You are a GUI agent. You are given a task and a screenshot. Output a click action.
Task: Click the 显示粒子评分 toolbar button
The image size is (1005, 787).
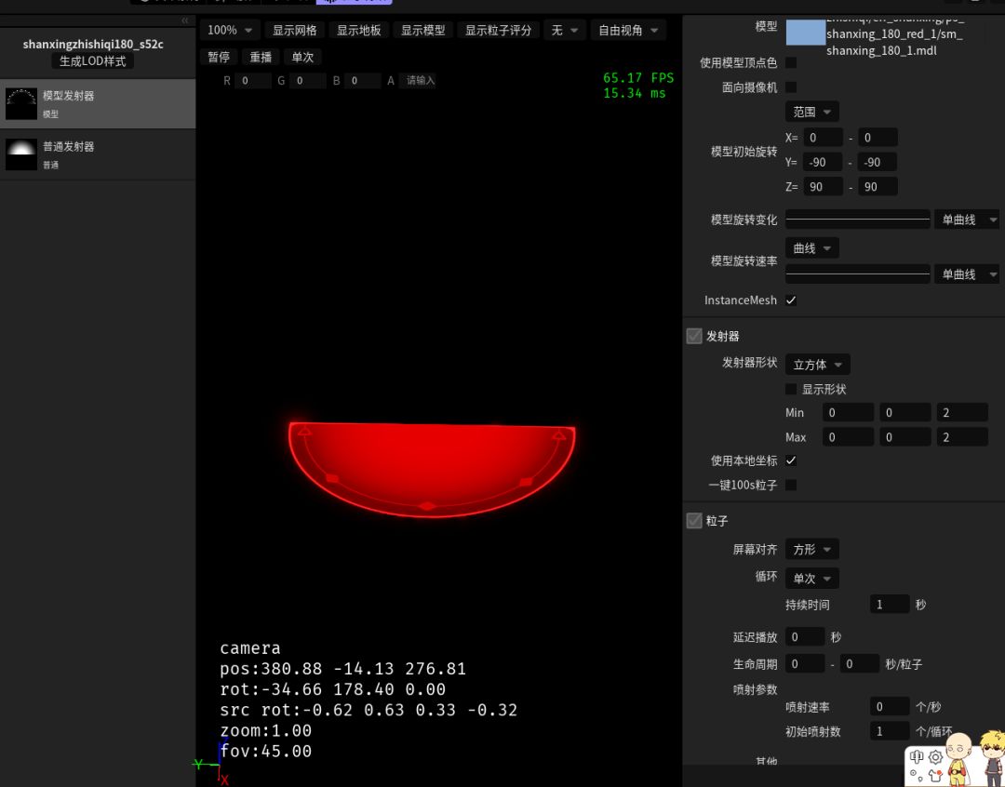point(498,31)
